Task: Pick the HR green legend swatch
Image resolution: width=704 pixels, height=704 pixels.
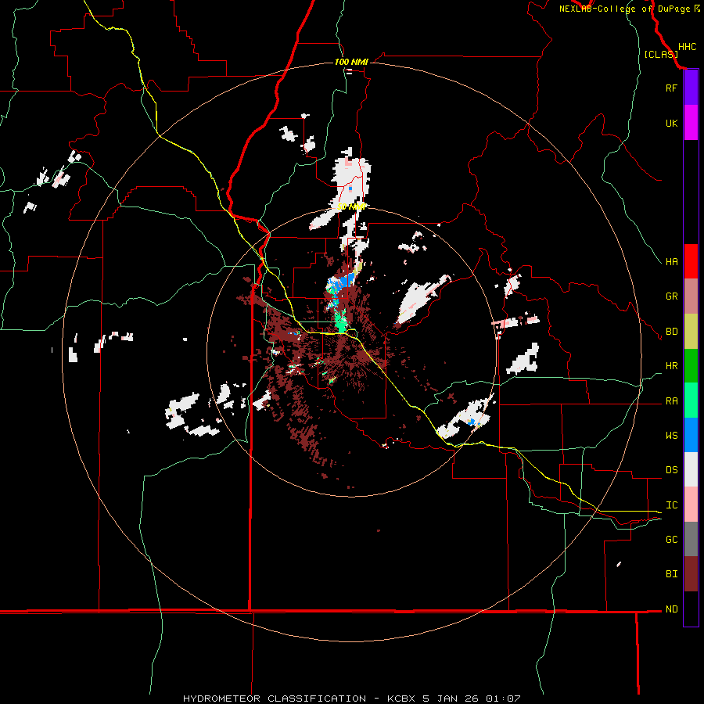Action: click(x=691, y=365)
